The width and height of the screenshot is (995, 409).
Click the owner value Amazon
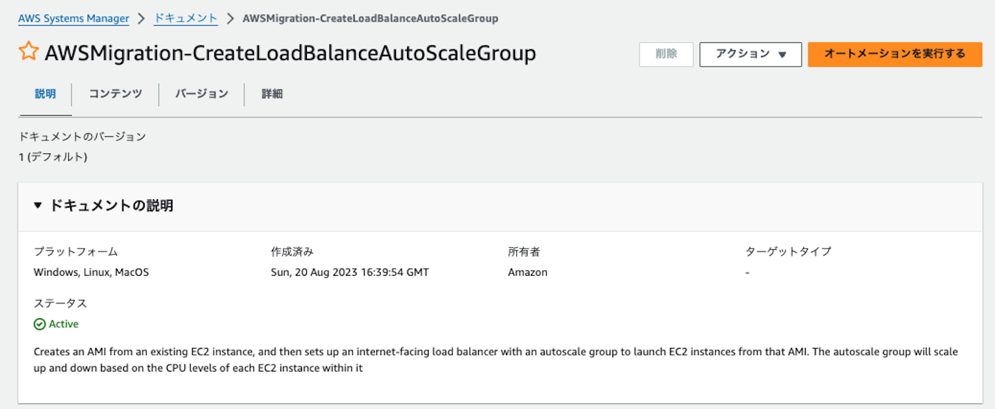[x=527, y=272]
